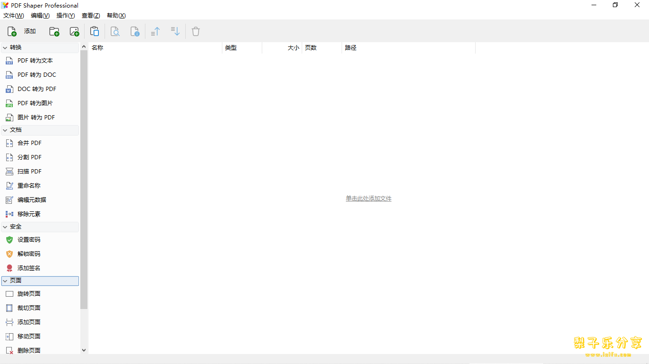Select the 设置密码 text label
This screenshot has height=364, width=649.
[29, 240]
